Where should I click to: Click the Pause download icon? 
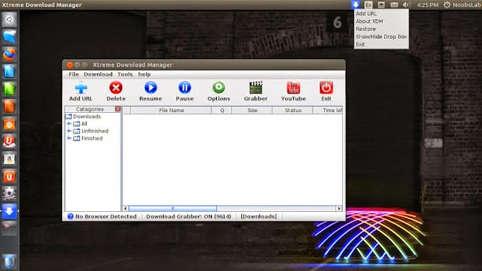tap(185, 88)
